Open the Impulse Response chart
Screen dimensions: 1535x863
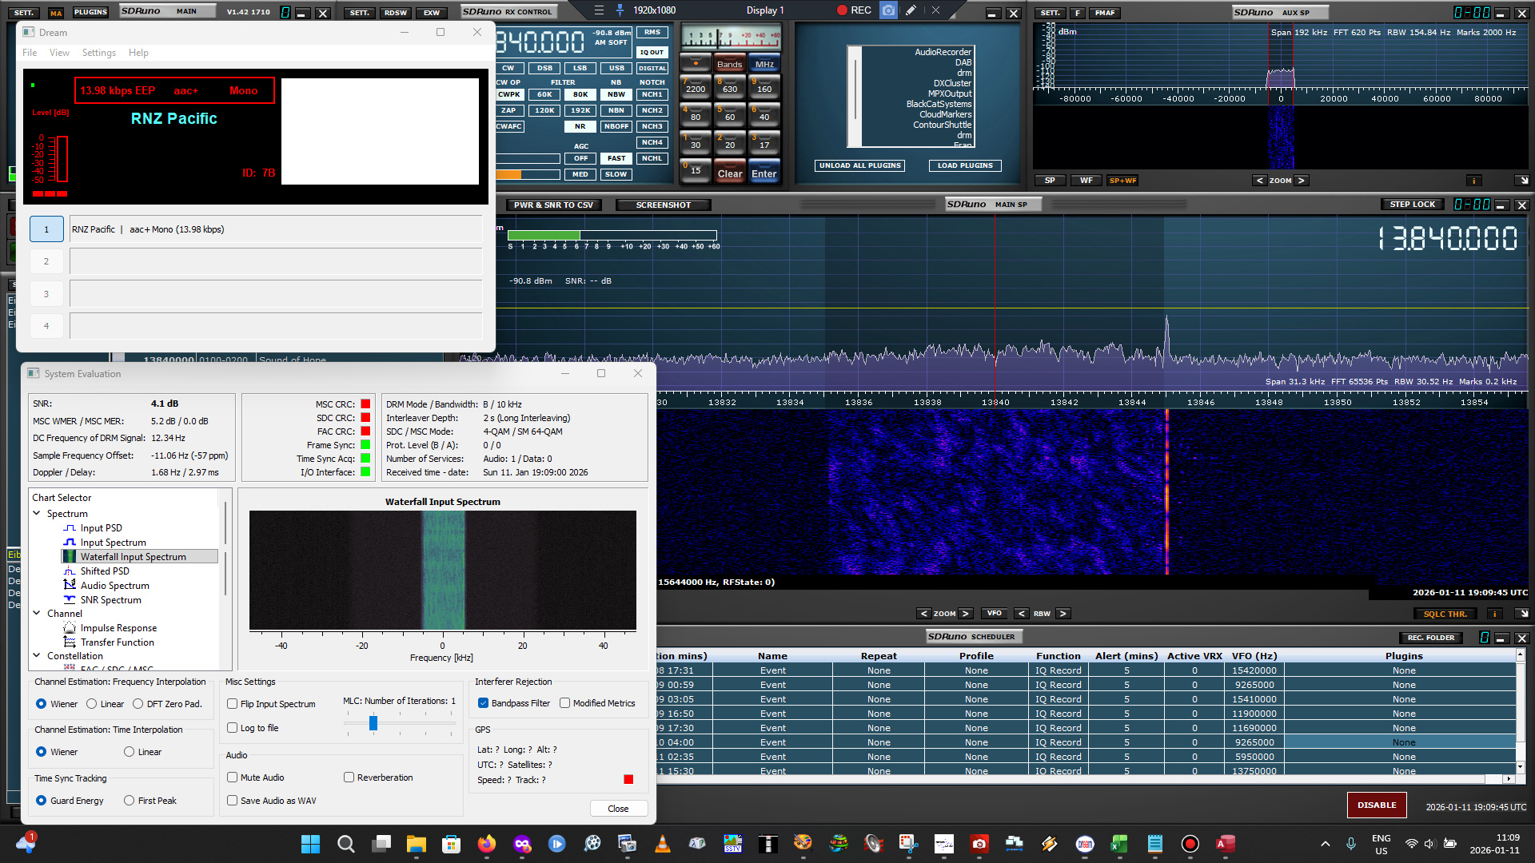[x=118, y=628]
